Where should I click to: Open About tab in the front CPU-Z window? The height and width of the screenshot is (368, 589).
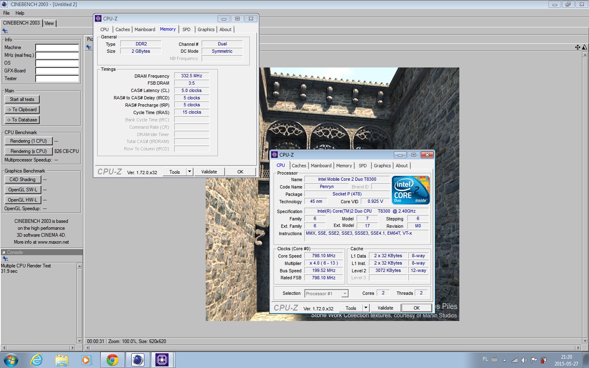coord(402,166)
